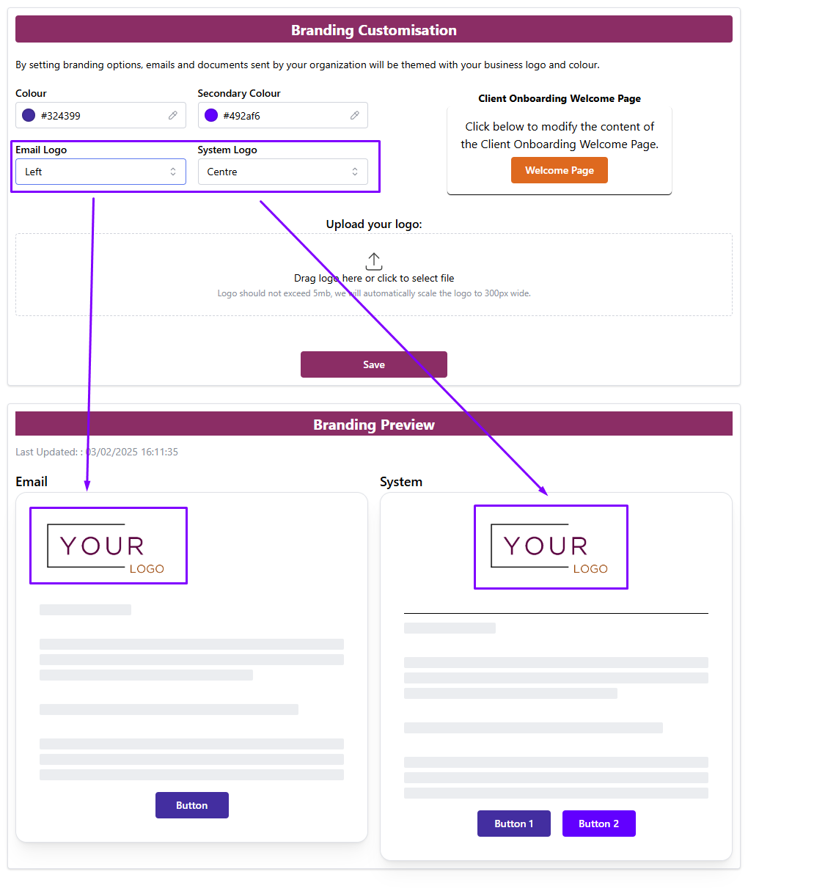This screenshot has height=891, width=825.
Task: Click the primary Colour edit pencil icon
Action: pos(173,115)
